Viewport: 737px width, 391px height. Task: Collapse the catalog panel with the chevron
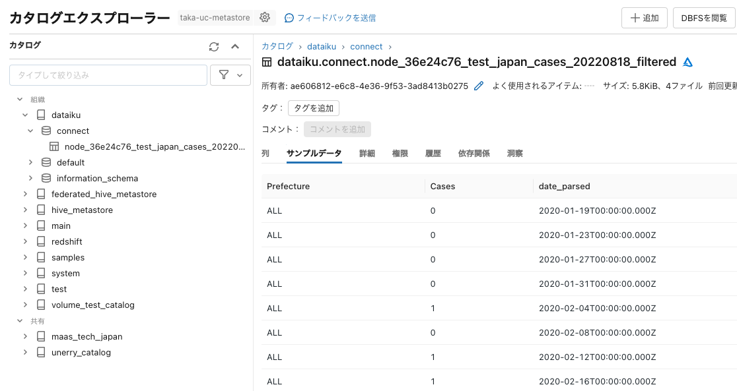(234, 46)
